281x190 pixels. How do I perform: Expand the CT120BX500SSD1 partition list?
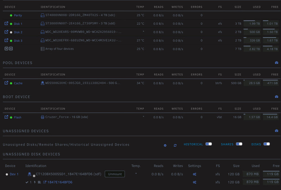click(x=34, y=176)
